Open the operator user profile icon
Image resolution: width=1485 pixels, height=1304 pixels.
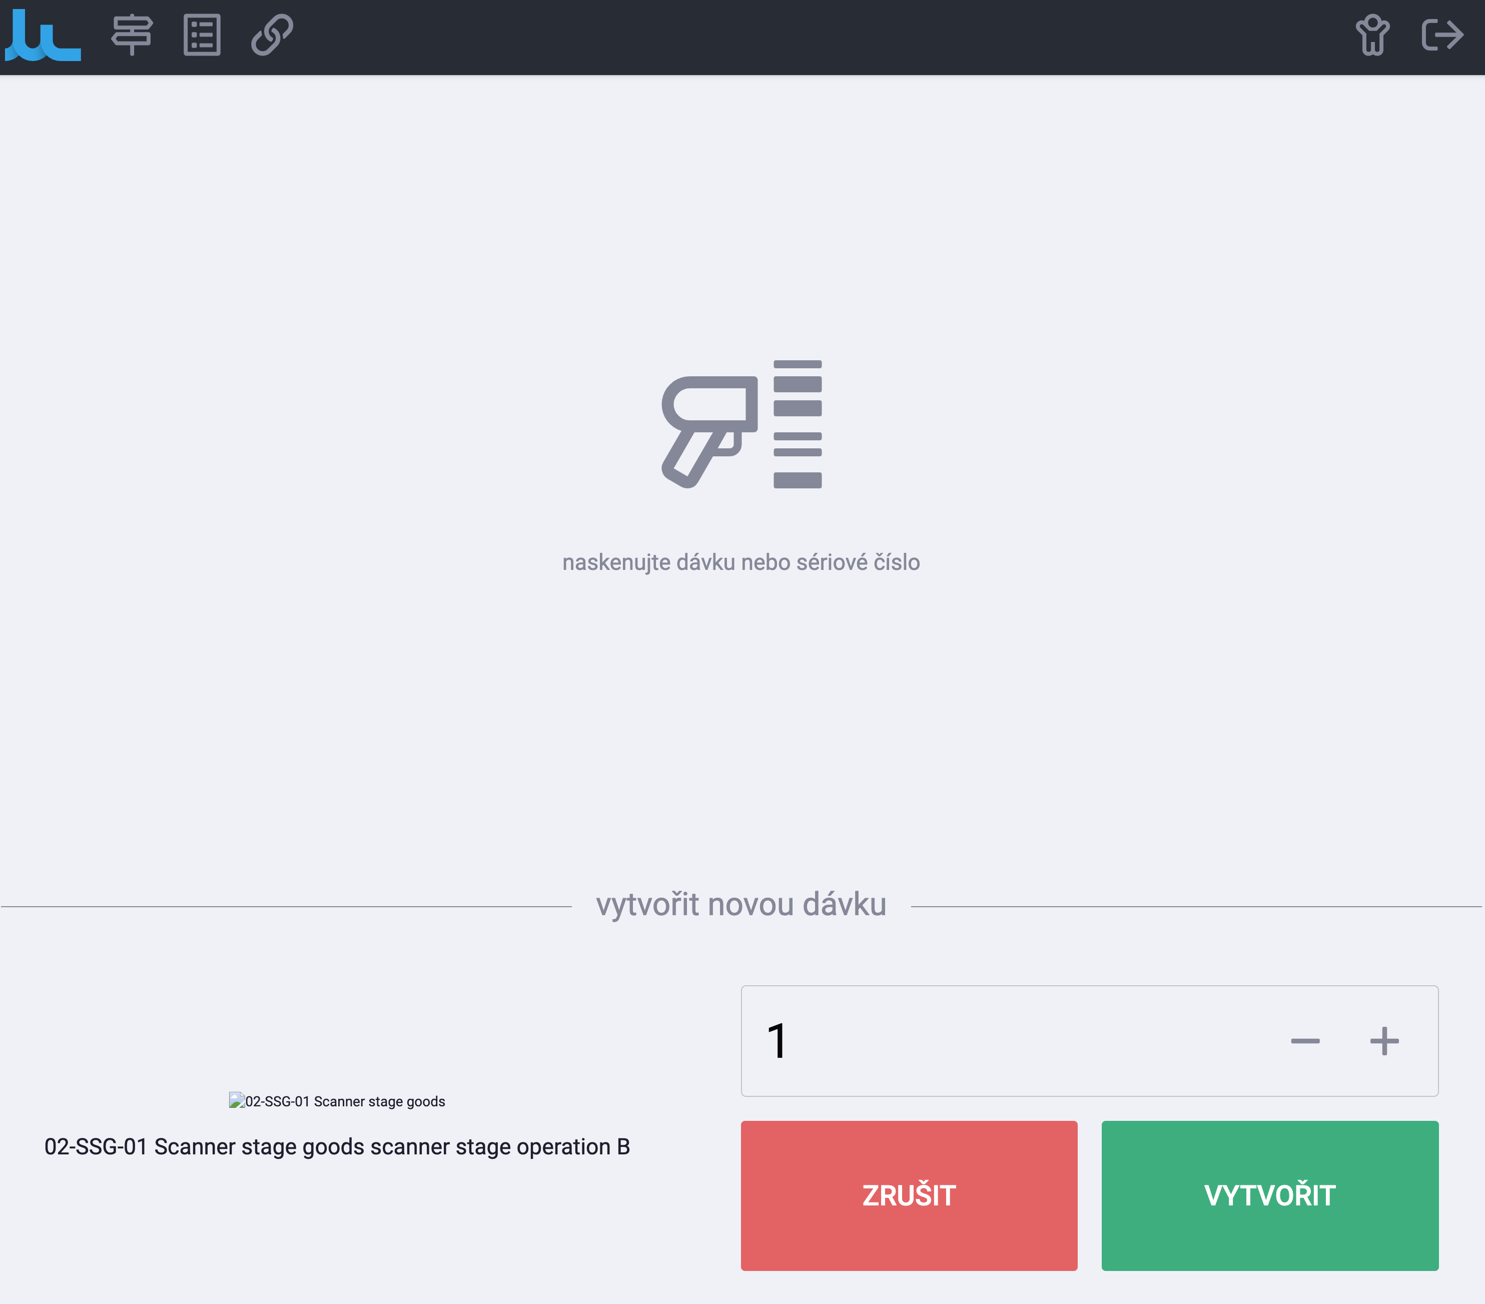[1371, 35]
